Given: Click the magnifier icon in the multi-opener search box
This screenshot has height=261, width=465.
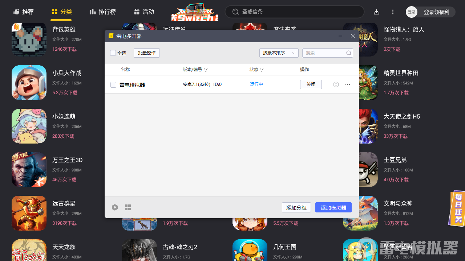Looking at the screenshot, I should click(348, 53).
